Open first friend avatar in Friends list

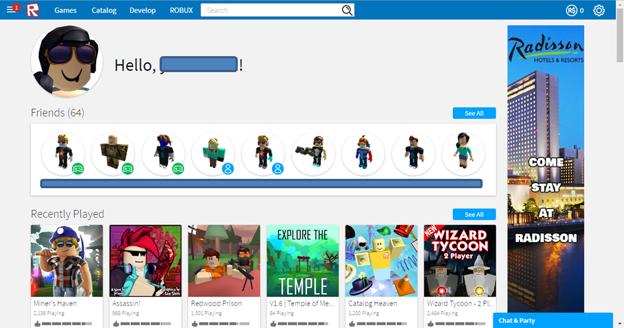click(63, 154)
